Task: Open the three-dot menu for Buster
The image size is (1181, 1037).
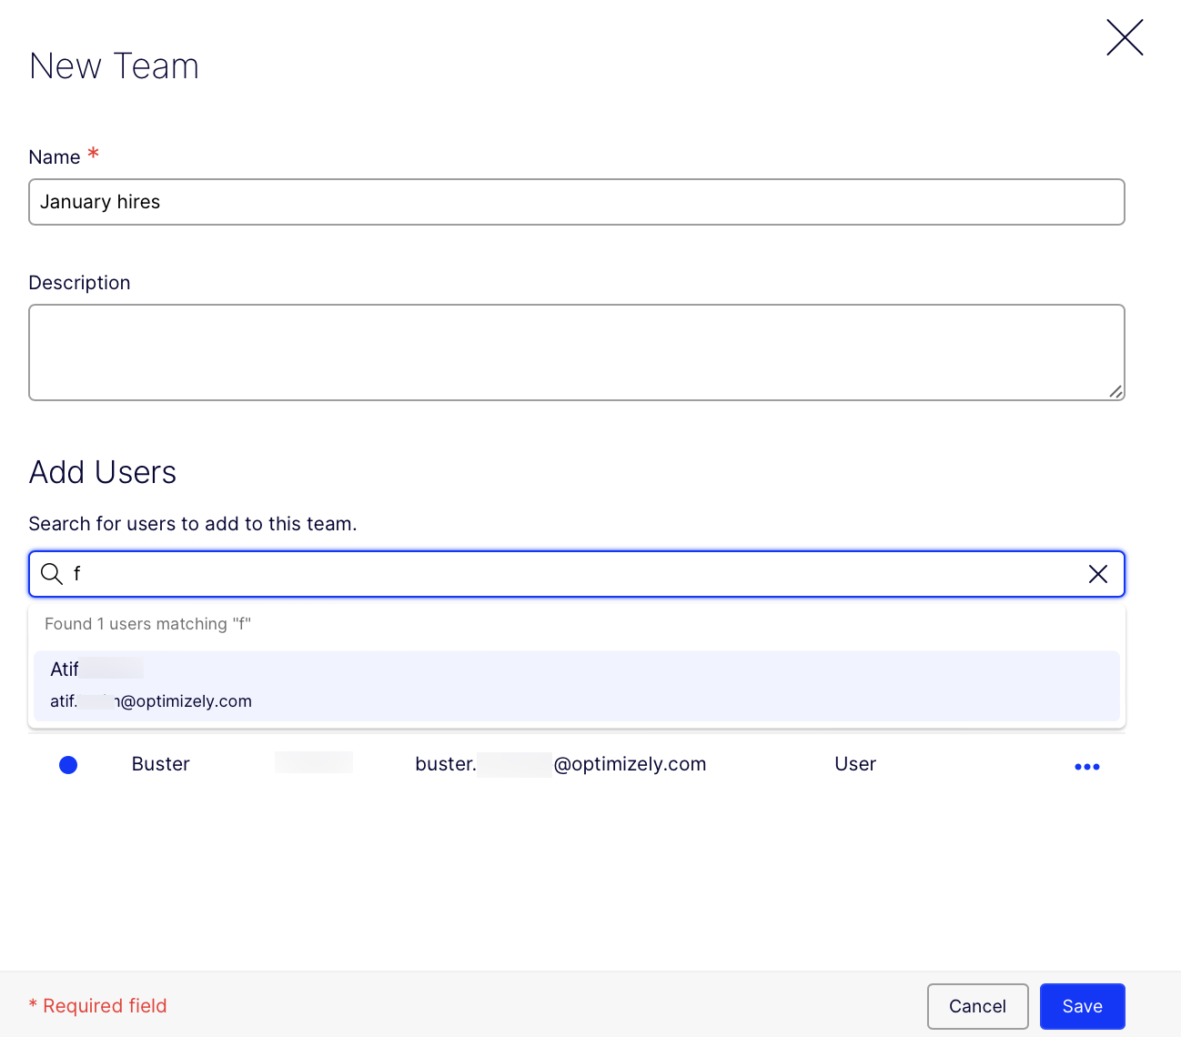Action: click(x=1086, y=767)
